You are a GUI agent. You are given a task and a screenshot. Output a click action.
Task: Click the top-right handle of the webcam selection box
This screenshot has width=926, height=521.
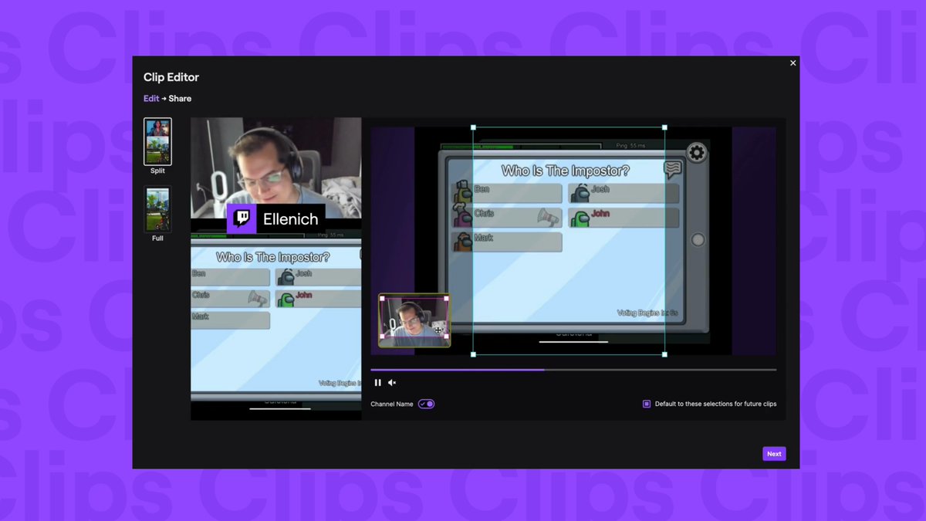point(446,299)
